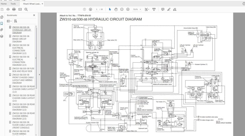Toggle the Bookmarks panel icon
This screenshot has width=245, height=136.
2,24
